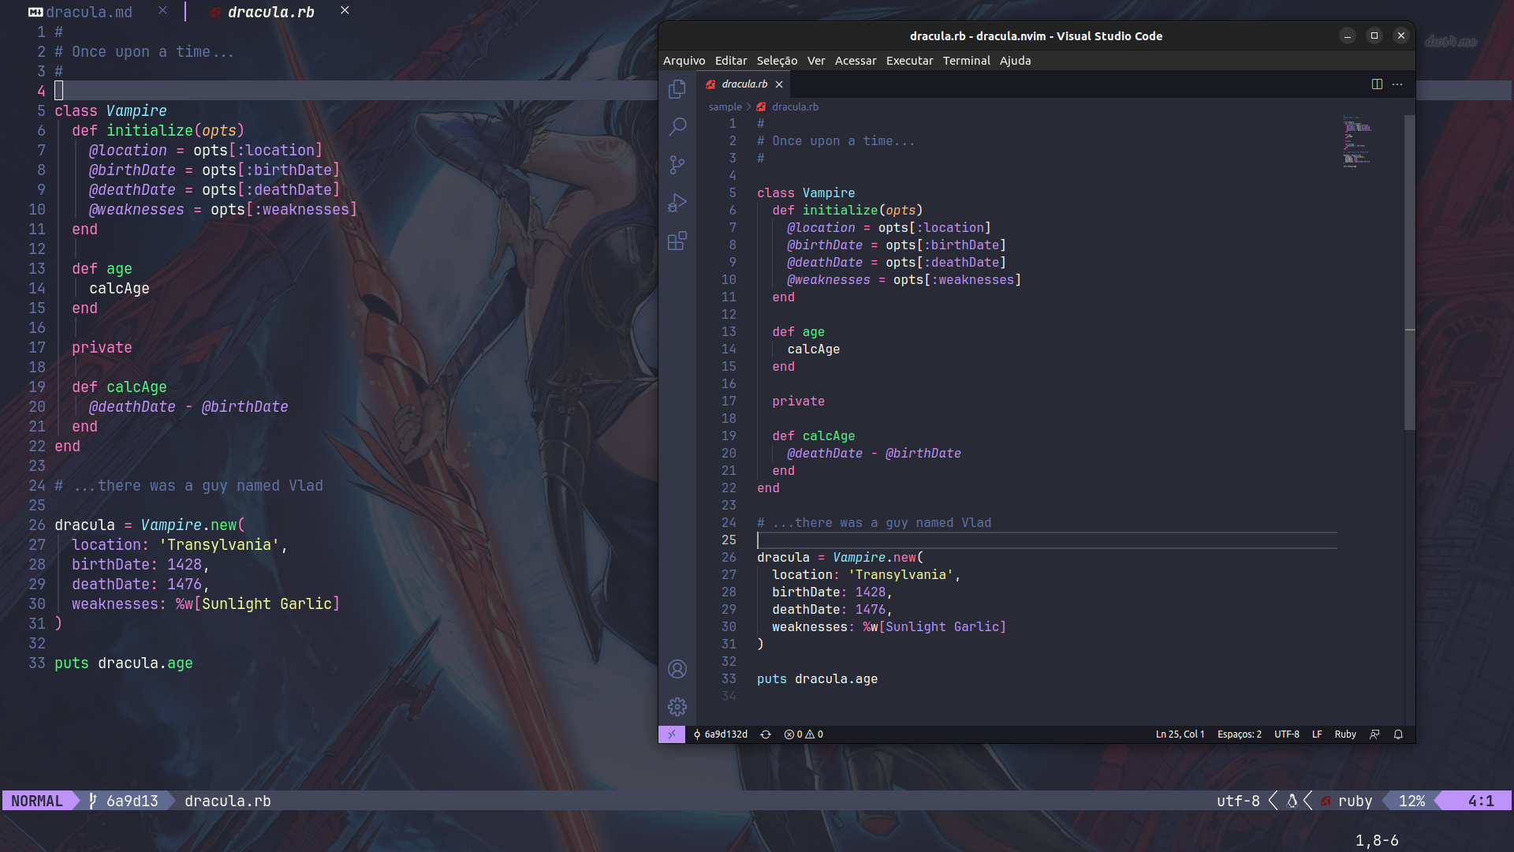The height and width of the screenshot is (852, 1514).
Task: Click the 12% progress in Neovim statusline
Action: (1411, 802)
